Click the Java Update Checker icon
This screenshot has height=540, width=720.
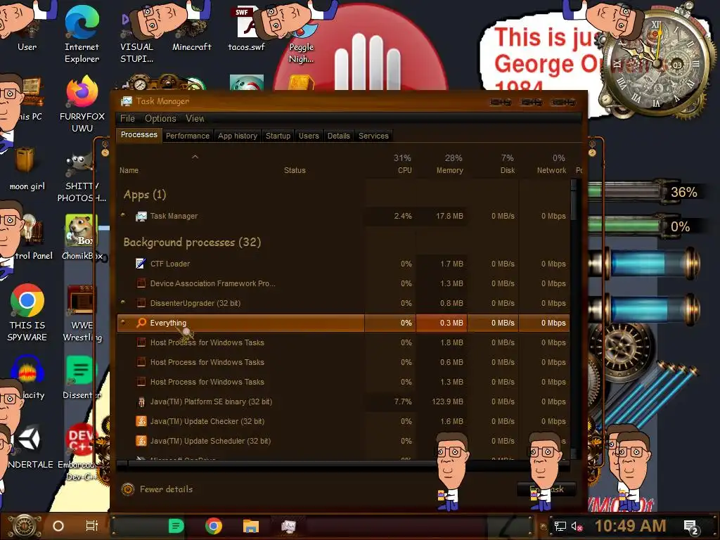coord(141,421)
